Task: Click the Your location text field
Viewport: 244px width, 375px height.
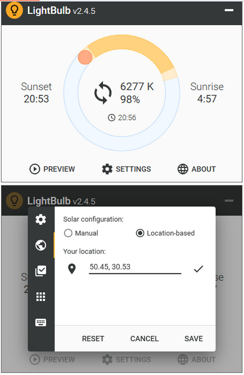Action: [135, 267]
